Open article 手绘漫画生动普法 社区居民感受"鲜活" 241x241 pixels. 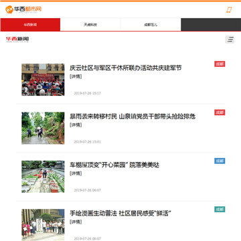click(x=120, y=214)
